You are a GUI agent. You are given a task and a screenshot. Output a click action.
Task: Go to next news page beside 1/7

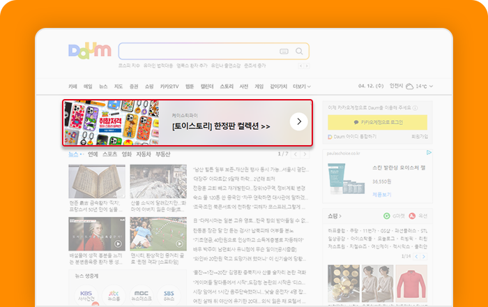point(305,154)
